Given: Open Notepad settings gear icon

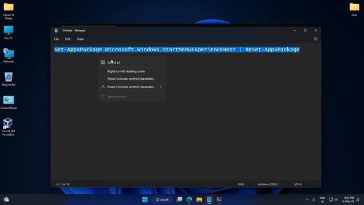Looking at the screenshot, I should point(316,39).
